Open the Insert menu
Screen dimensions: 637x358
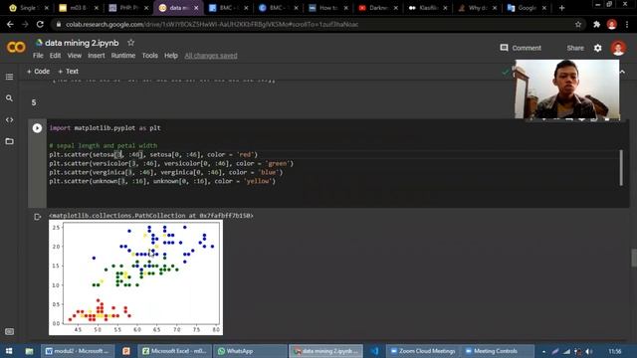[x=97, y=56]
